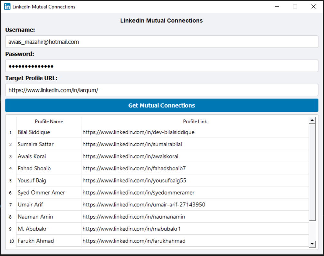Select the Sumaira Sattar name cell

tap(49, 144)
